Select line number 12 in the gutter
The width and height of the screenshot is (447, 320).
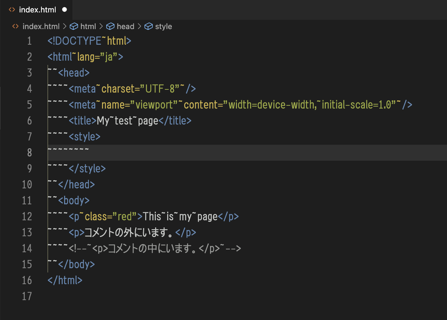click(27, 216)
